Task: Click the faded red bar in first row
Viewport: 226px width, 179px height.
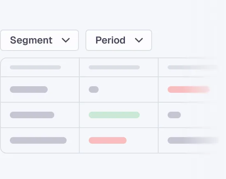Action: point(188,89)
